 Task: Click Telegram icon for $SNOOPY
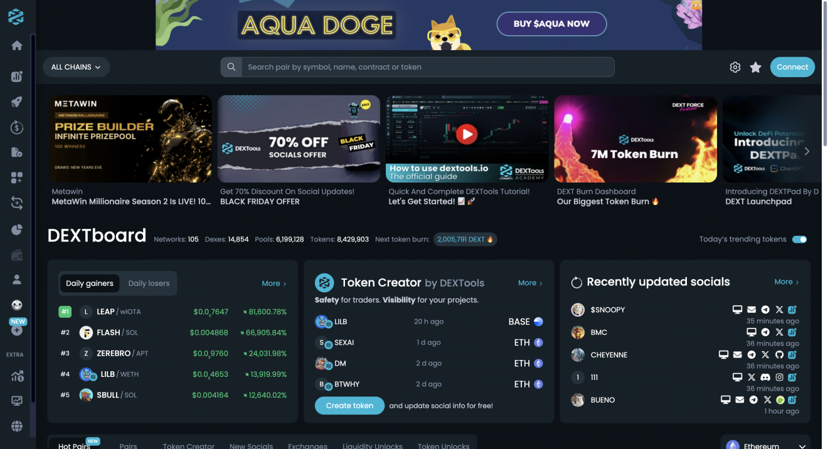click(x=765, y=310)
